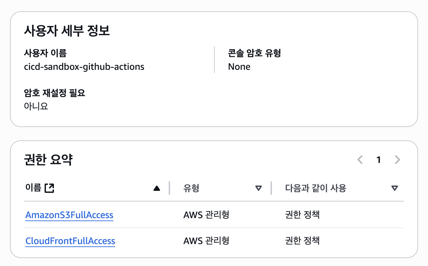The image size is (428, 266).
Task: Open the CloudFrontFullAccess policy link
Action: click(70, 241)
